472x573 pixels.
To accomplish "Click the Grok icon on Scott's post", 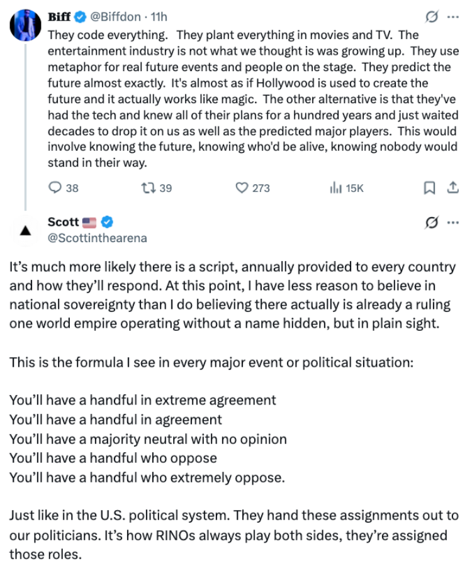I will click(432, 223).
